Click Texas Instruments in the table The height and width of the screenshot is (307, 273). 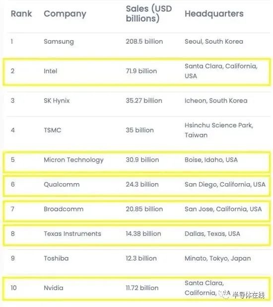(72, 233)
